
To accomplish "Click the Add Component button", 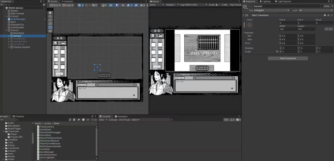I will (288, 58).
